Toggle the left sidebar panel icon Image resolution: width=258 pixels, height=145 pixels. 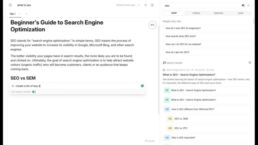pyautogui.click(x=10, y=5)
